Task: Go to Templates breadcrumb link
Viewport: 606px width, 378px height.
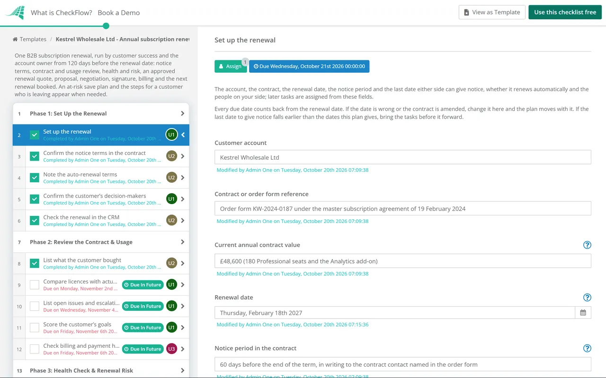Action: (x=33, y=39)
